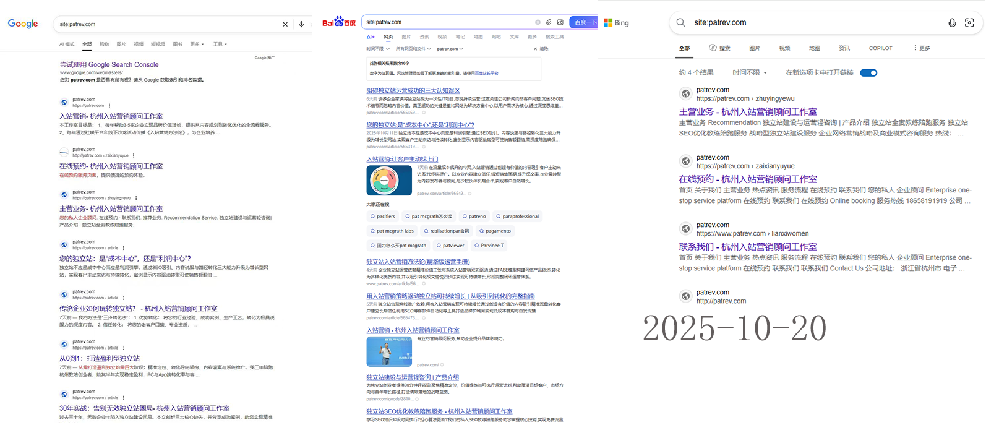Screen dimensions: 986x425
Task: Click Baidu related search chip patreno
Action: point(474,217)
